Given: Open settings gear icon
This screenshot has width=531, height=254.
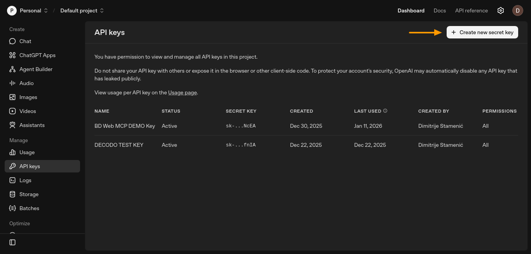Looking at the screenshot, I should [501, 10].
